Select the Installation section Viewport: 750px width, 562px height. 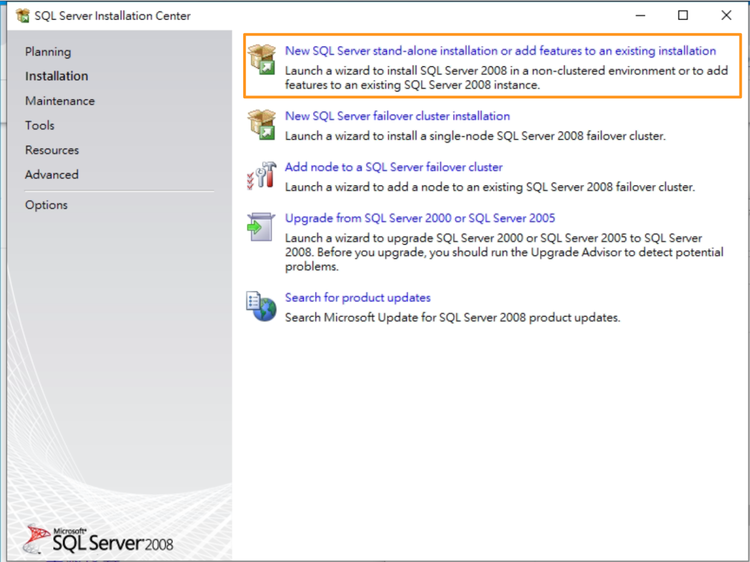(x=56, y=76)
